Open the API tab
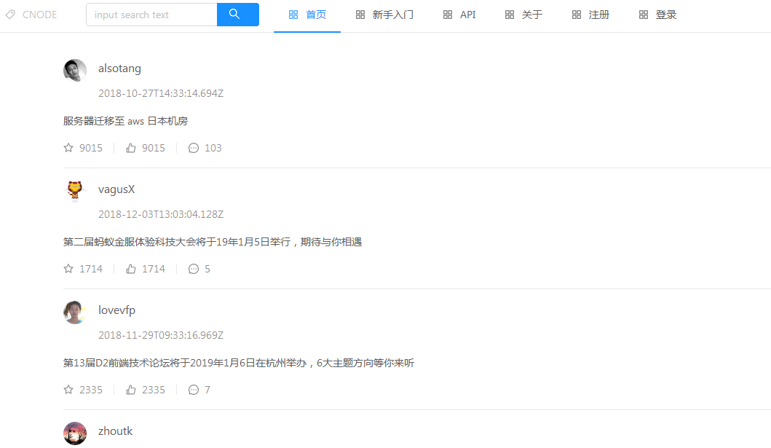This screenshot has width=771, height=448. (x=468, y=14)
